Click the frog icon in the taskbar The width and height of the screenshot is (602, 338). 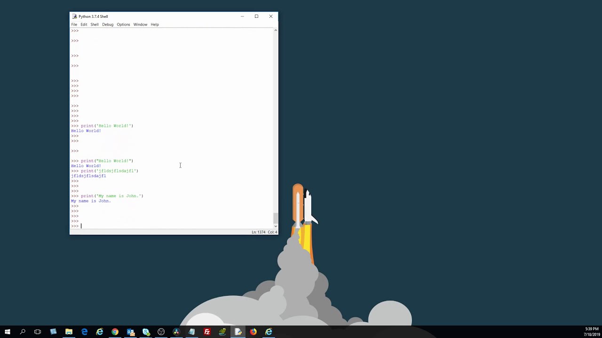coord(222,332)
